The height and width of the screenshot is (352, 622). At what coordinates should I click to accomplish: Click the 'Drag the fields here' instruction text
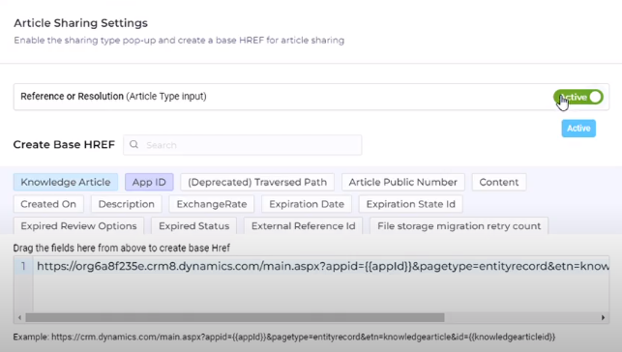pos(121,249)
